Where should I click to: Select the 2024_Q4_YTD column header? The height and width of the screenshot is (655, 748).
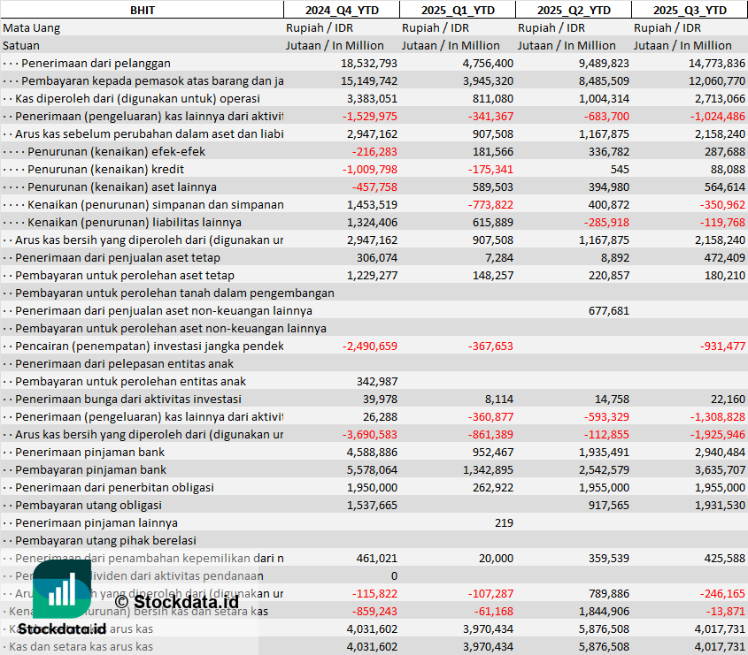tap(342, 10)
